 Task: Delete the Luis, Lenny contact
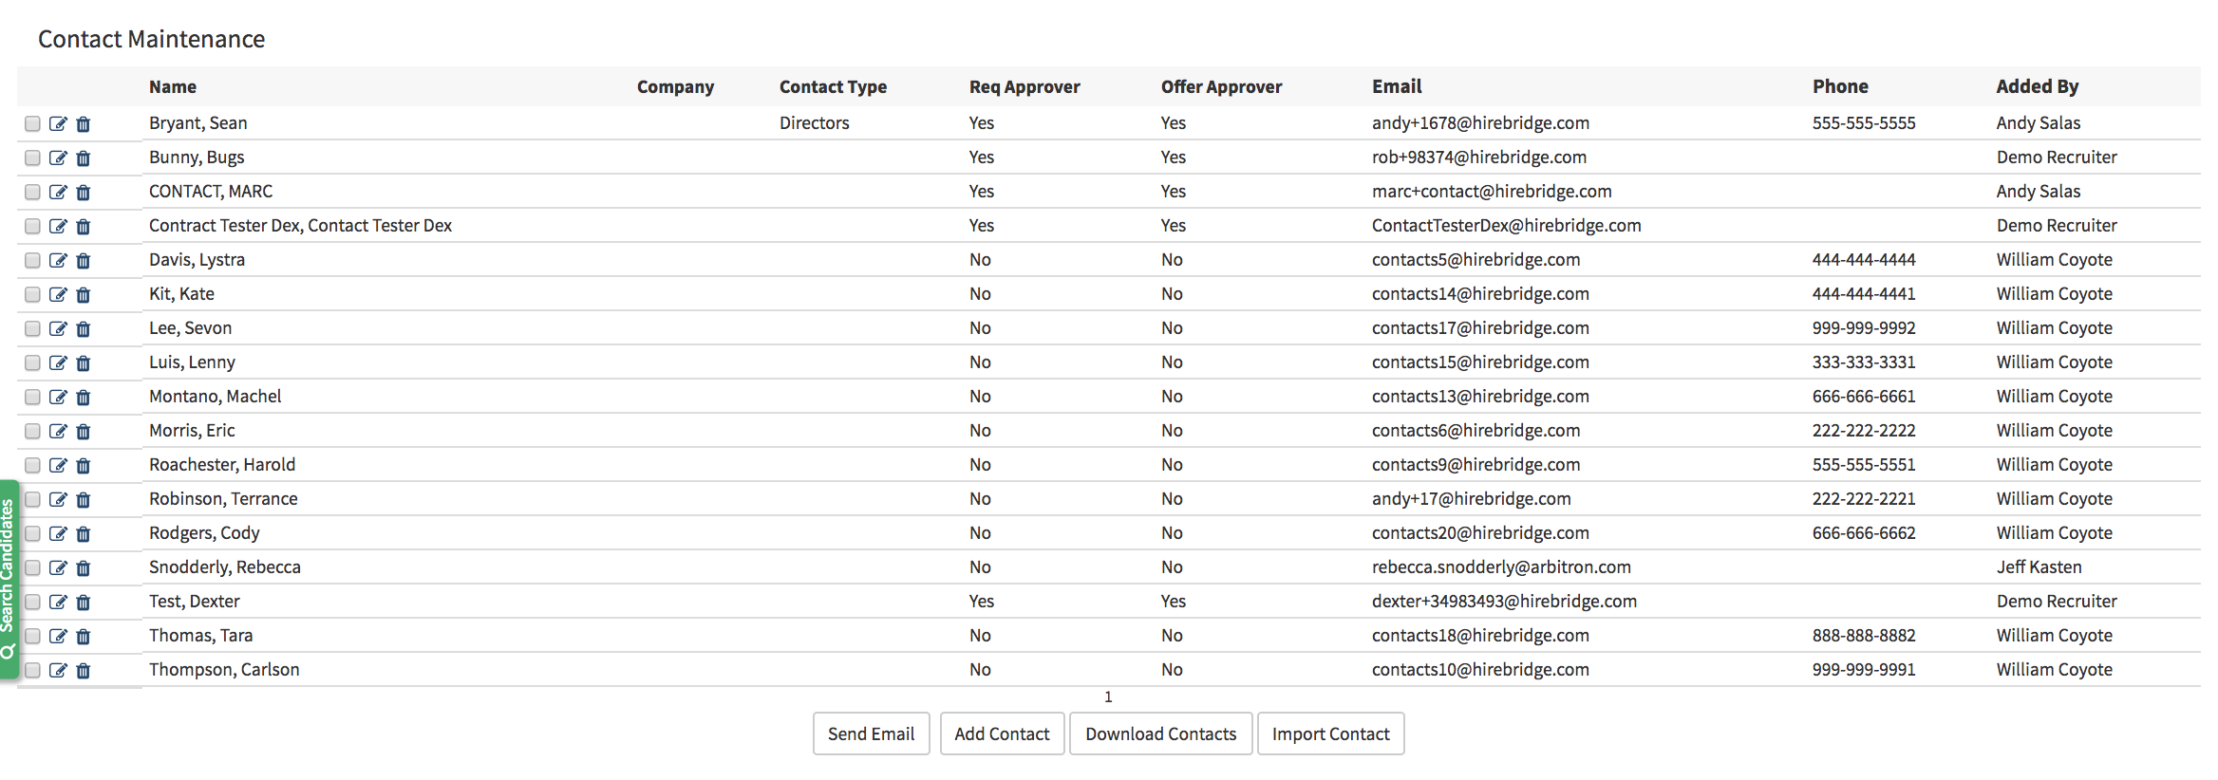pyautogui.click(x=84, y=363)
